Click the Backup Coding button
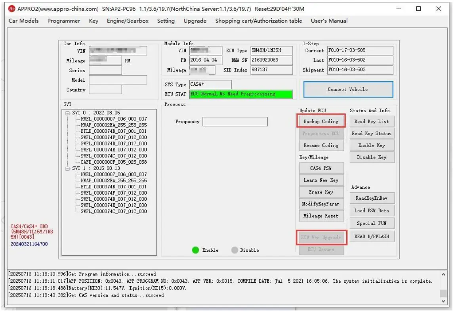This screenshot has height=314, width=454. (x=321, y=121)
